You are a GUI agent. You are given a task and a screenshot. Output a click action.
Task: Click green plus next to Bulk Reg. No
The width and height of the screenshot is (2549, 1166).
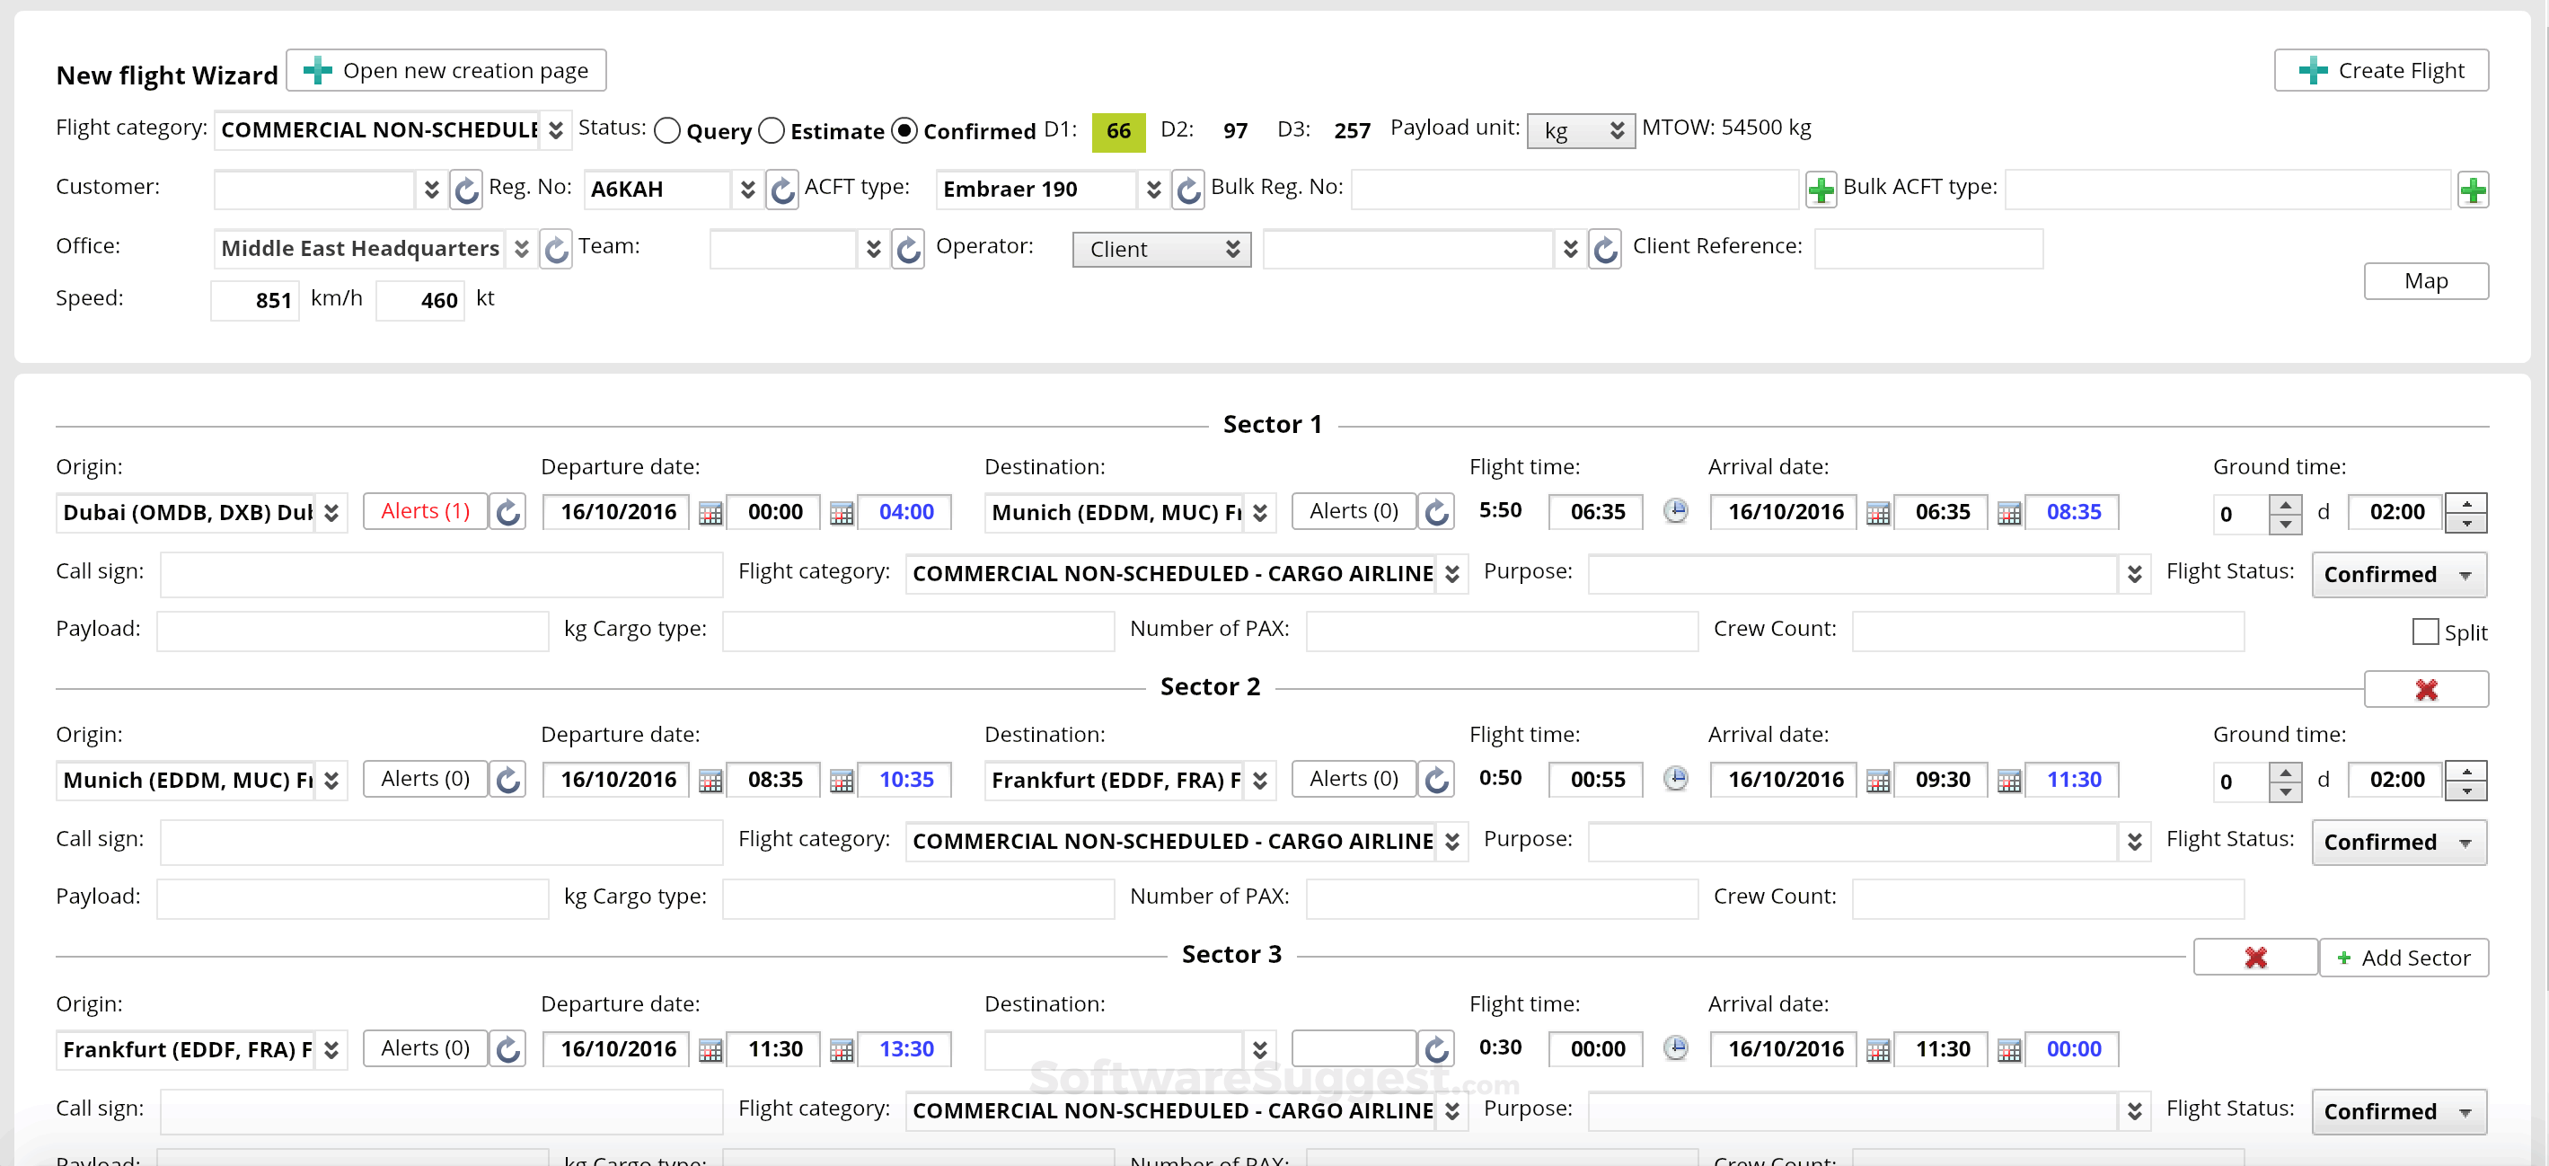1820,189
